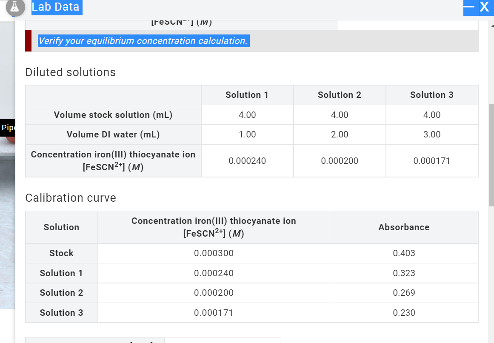Close the Lab Data window

[484, 7]
